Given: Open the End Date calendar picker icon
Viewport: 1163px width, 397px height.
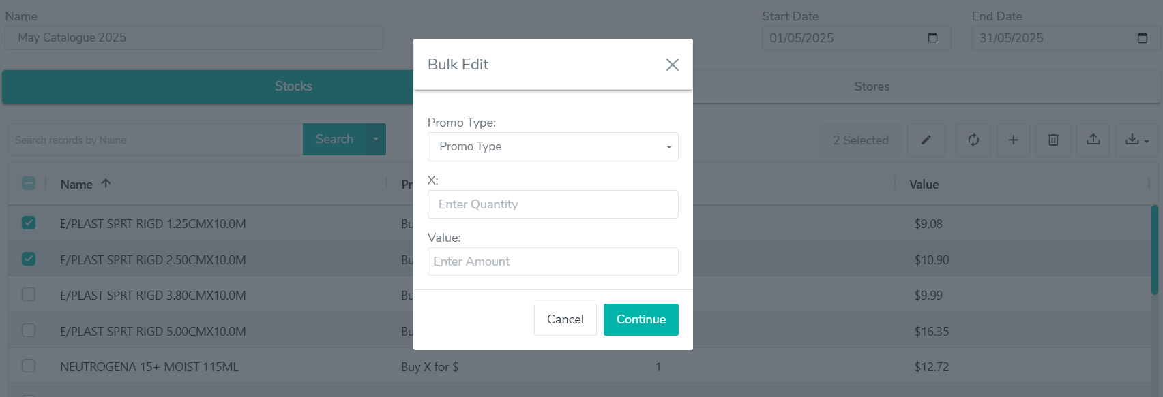Looking at the screenshot, I should [1143, 38].
